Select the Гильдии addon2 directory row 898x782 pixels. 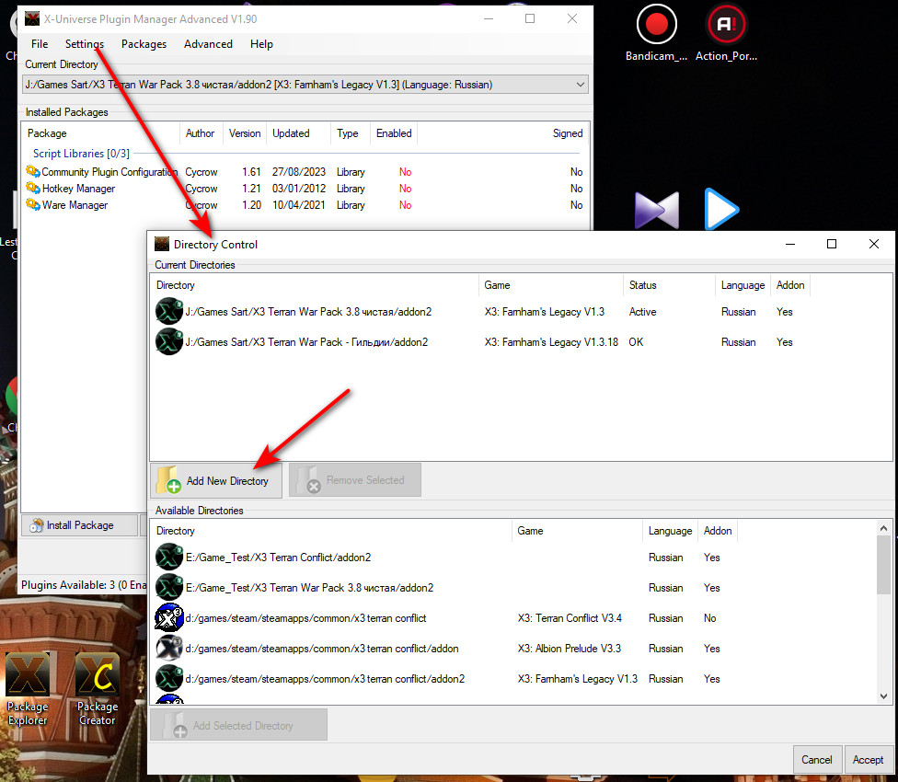click(307, 342)
